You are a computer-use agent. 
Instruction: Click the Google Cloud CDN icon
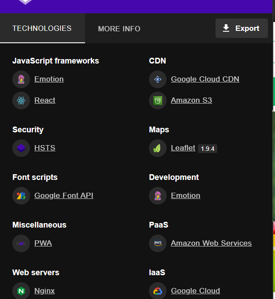click(158, 79)
